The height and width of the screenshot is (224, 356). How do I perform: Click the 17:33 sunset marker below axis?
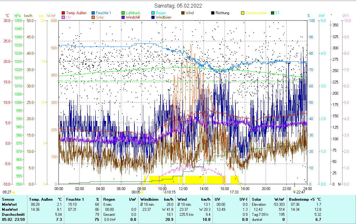[x=234, y=192]
